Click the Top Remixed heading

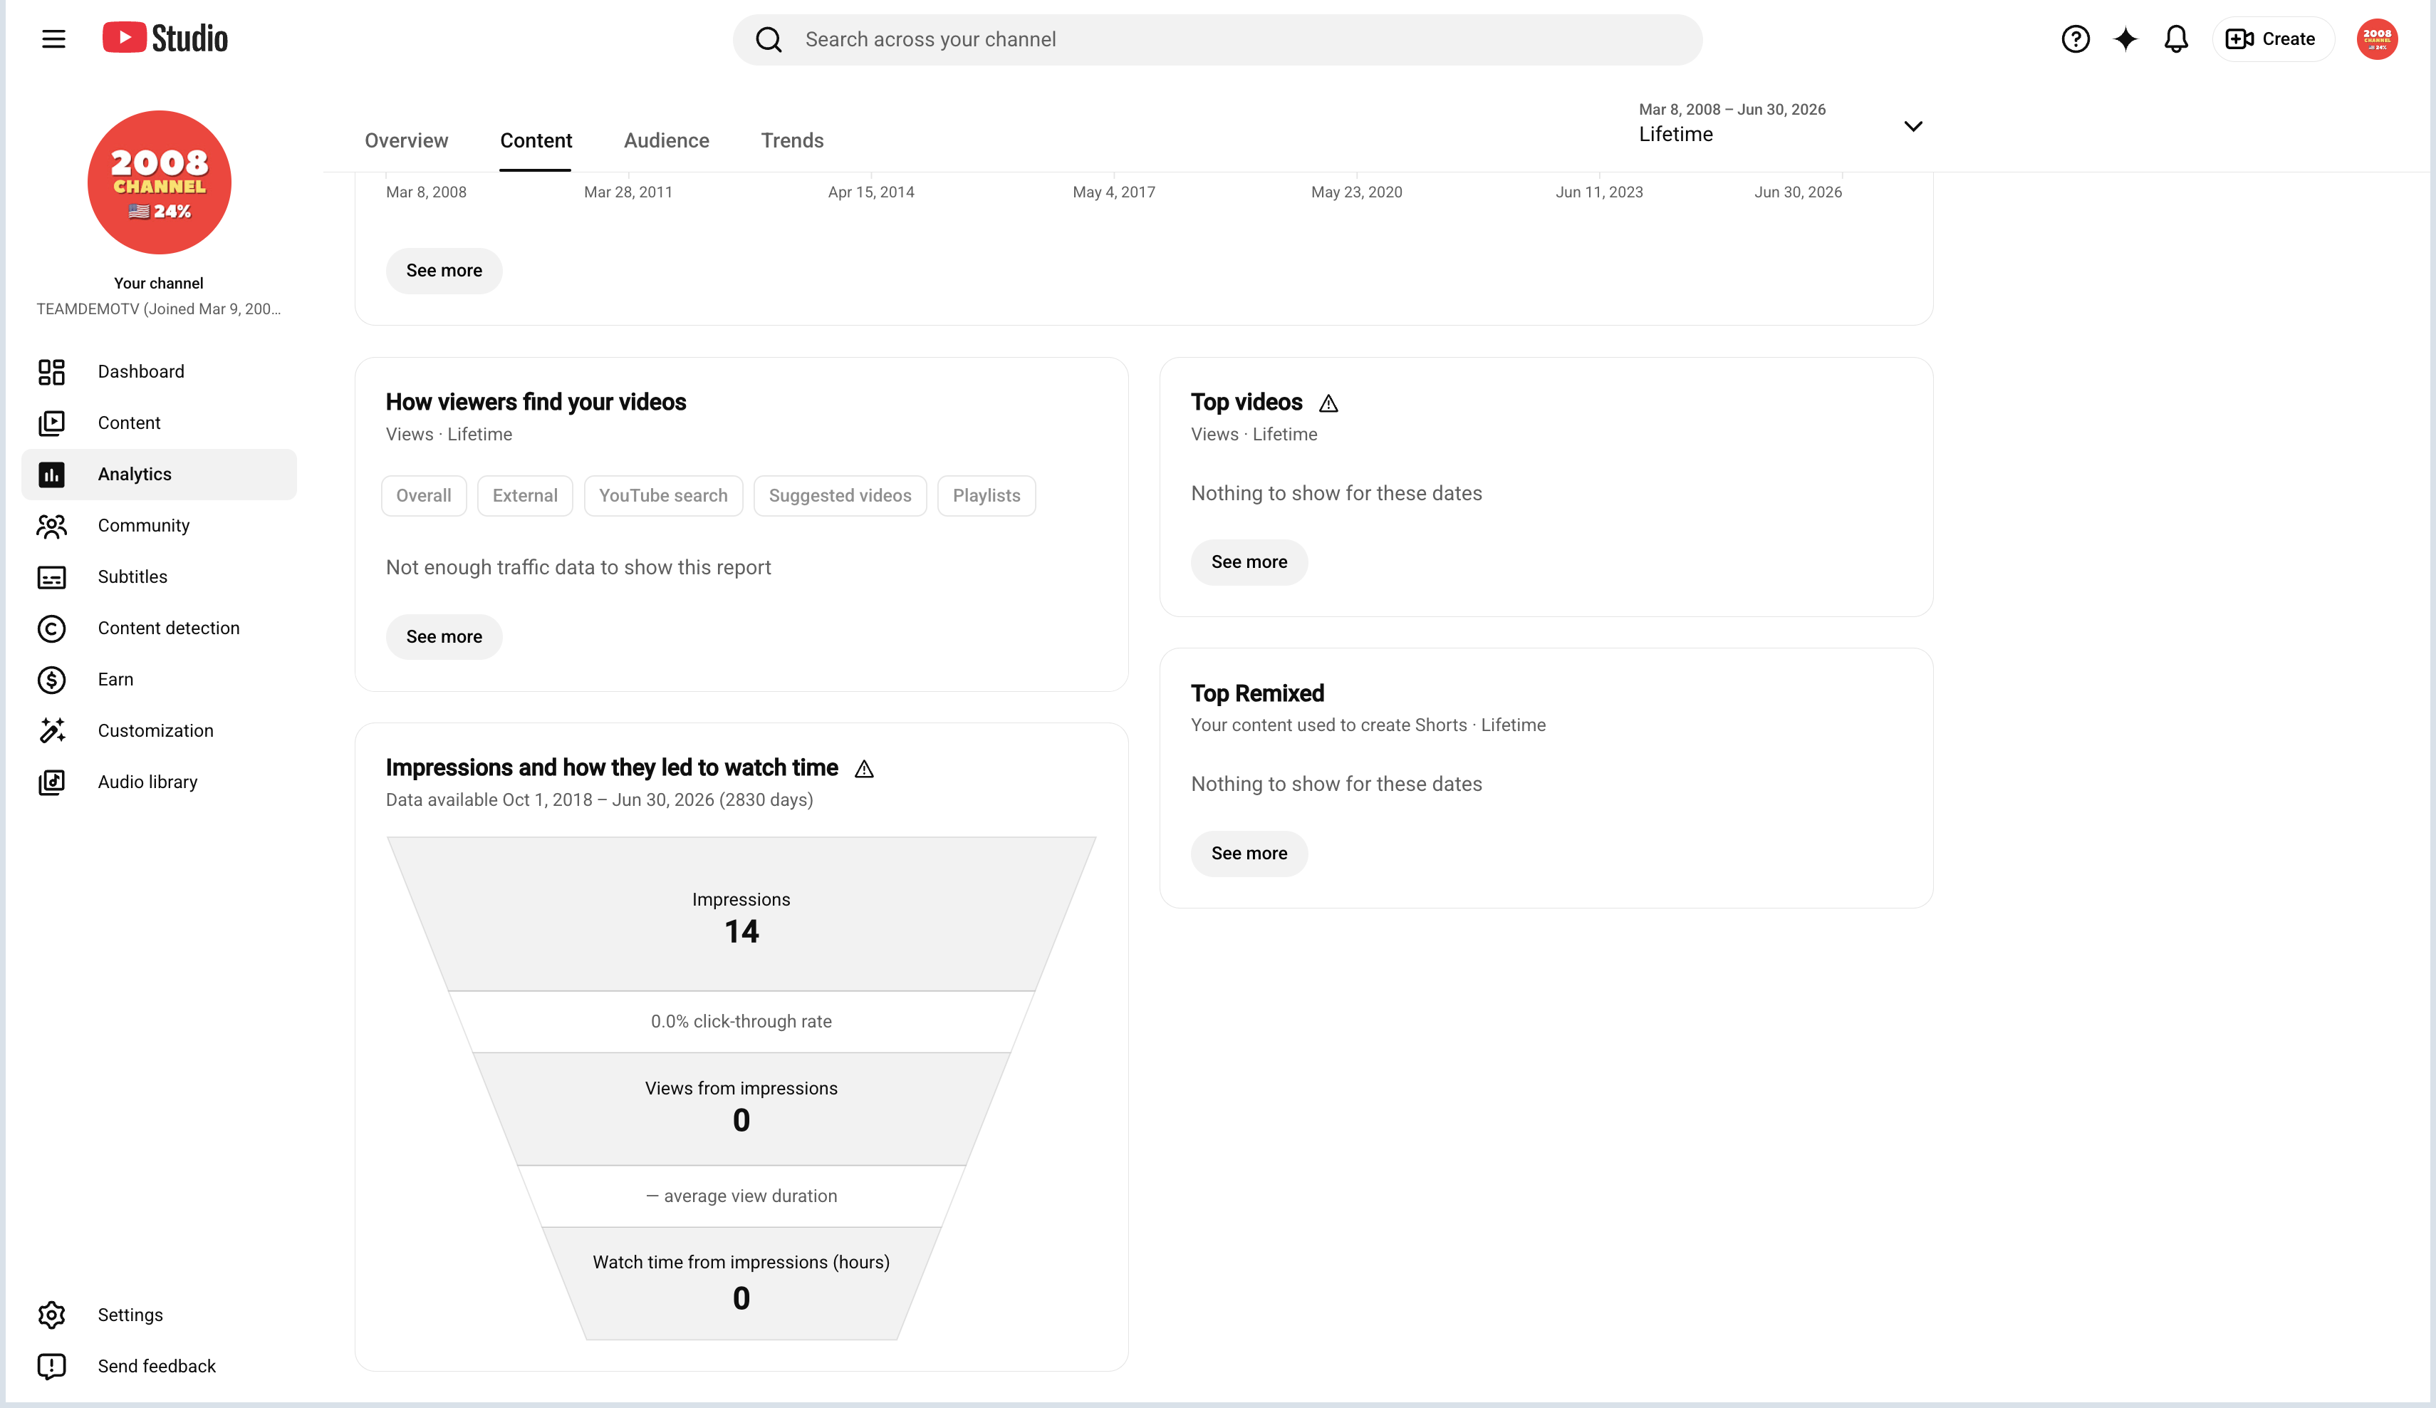tap(1256, 693)
